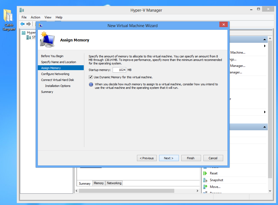Select Connect Virtual Hard Disk step
The image size is (278, 205).
point(58,80)
